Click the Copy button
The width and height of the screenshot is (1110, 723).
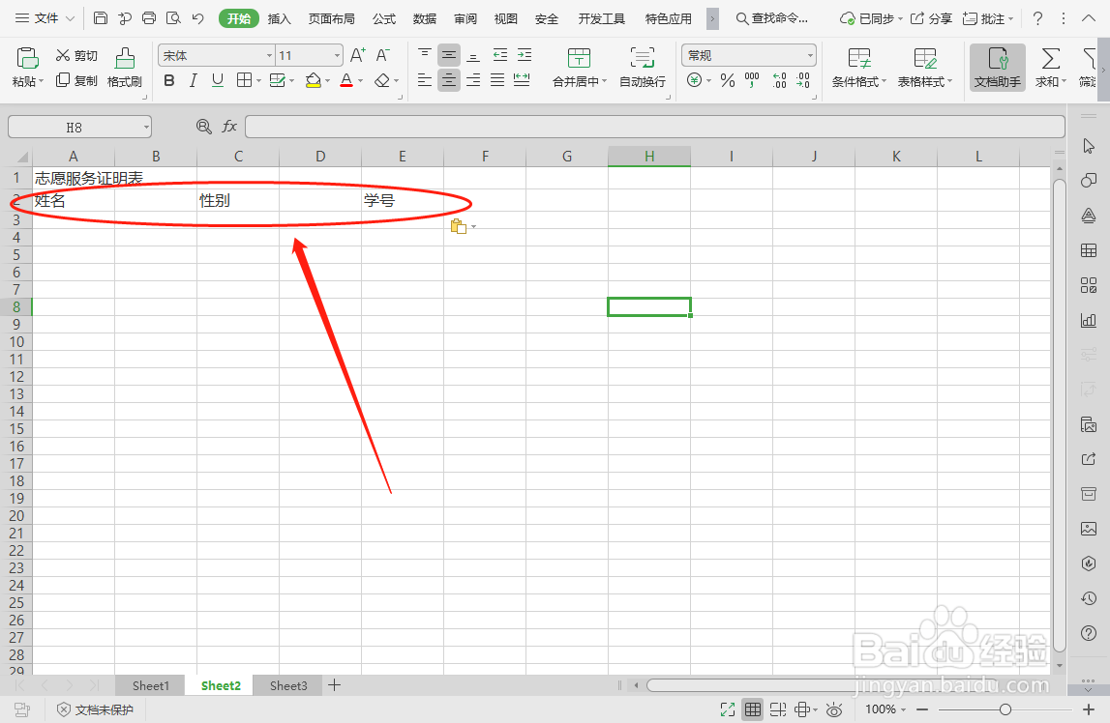tap(76, 80)
